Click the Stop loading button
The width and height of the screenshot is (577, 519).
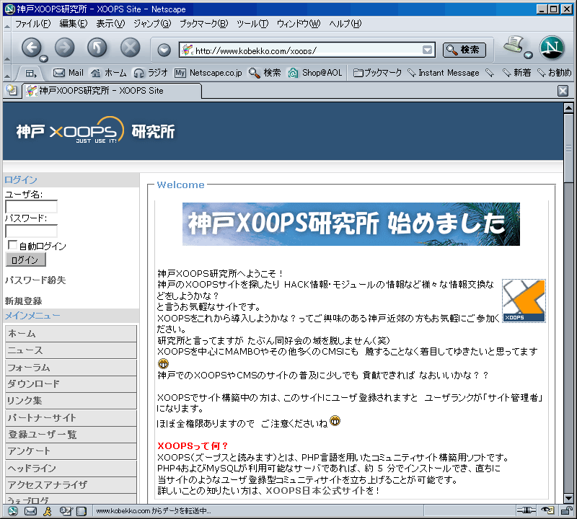(x=131, y=48)
